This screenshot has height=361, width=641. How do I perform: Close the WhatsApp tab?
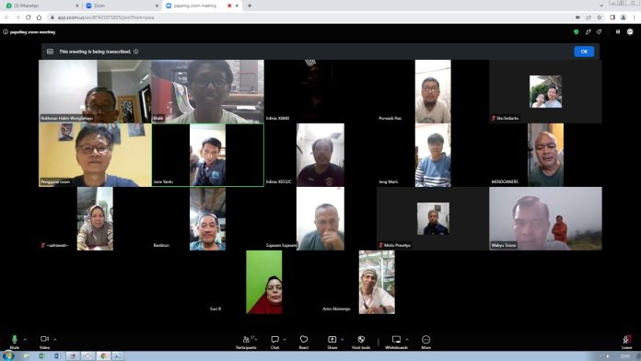click(76, 6)
